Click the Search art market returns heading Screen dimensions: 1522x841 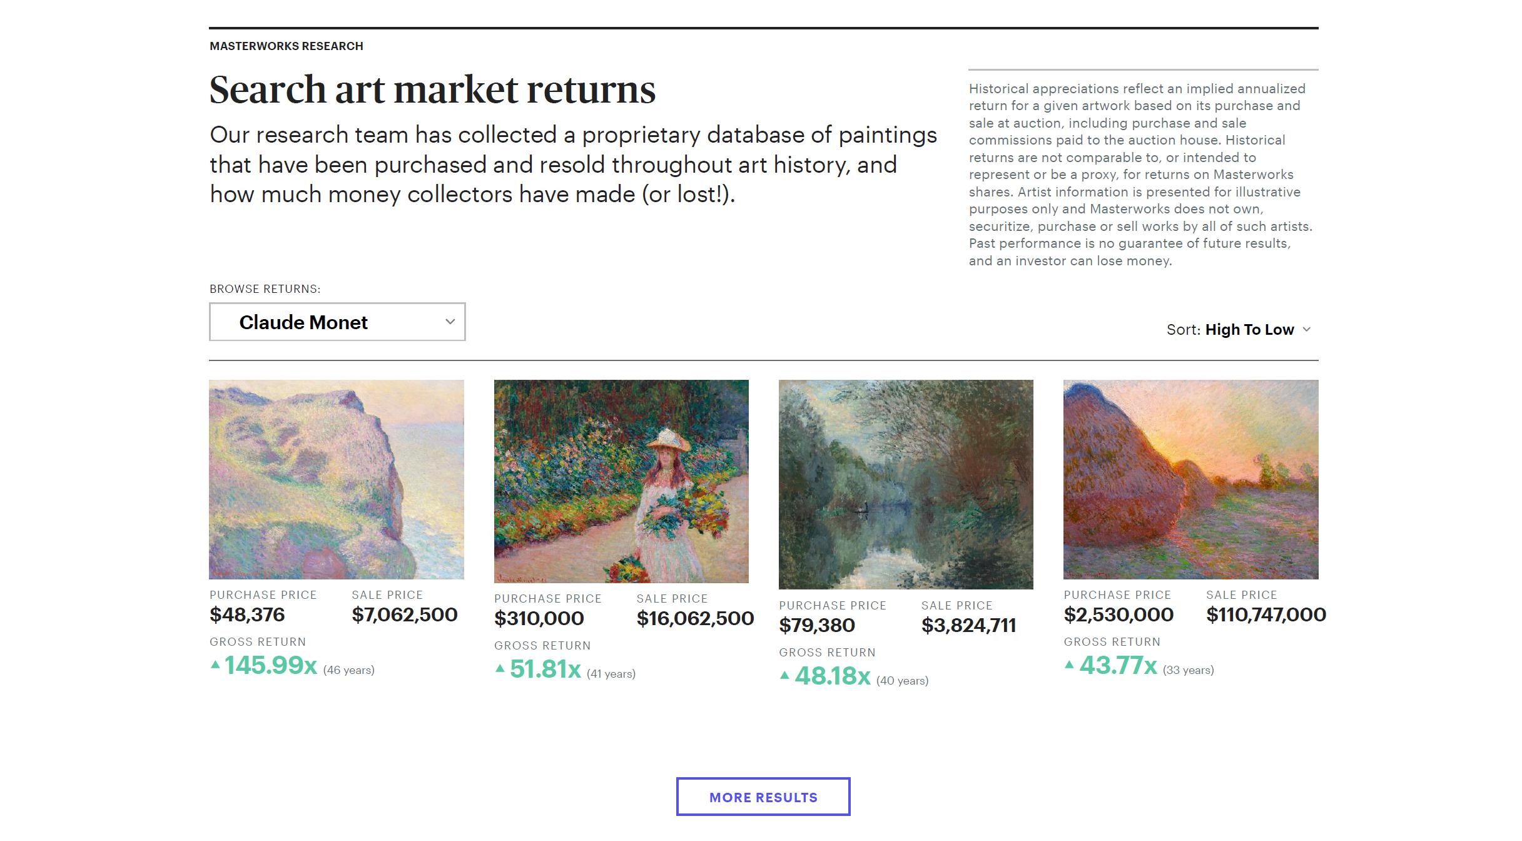pyautogui.click(x=432, y=89)
